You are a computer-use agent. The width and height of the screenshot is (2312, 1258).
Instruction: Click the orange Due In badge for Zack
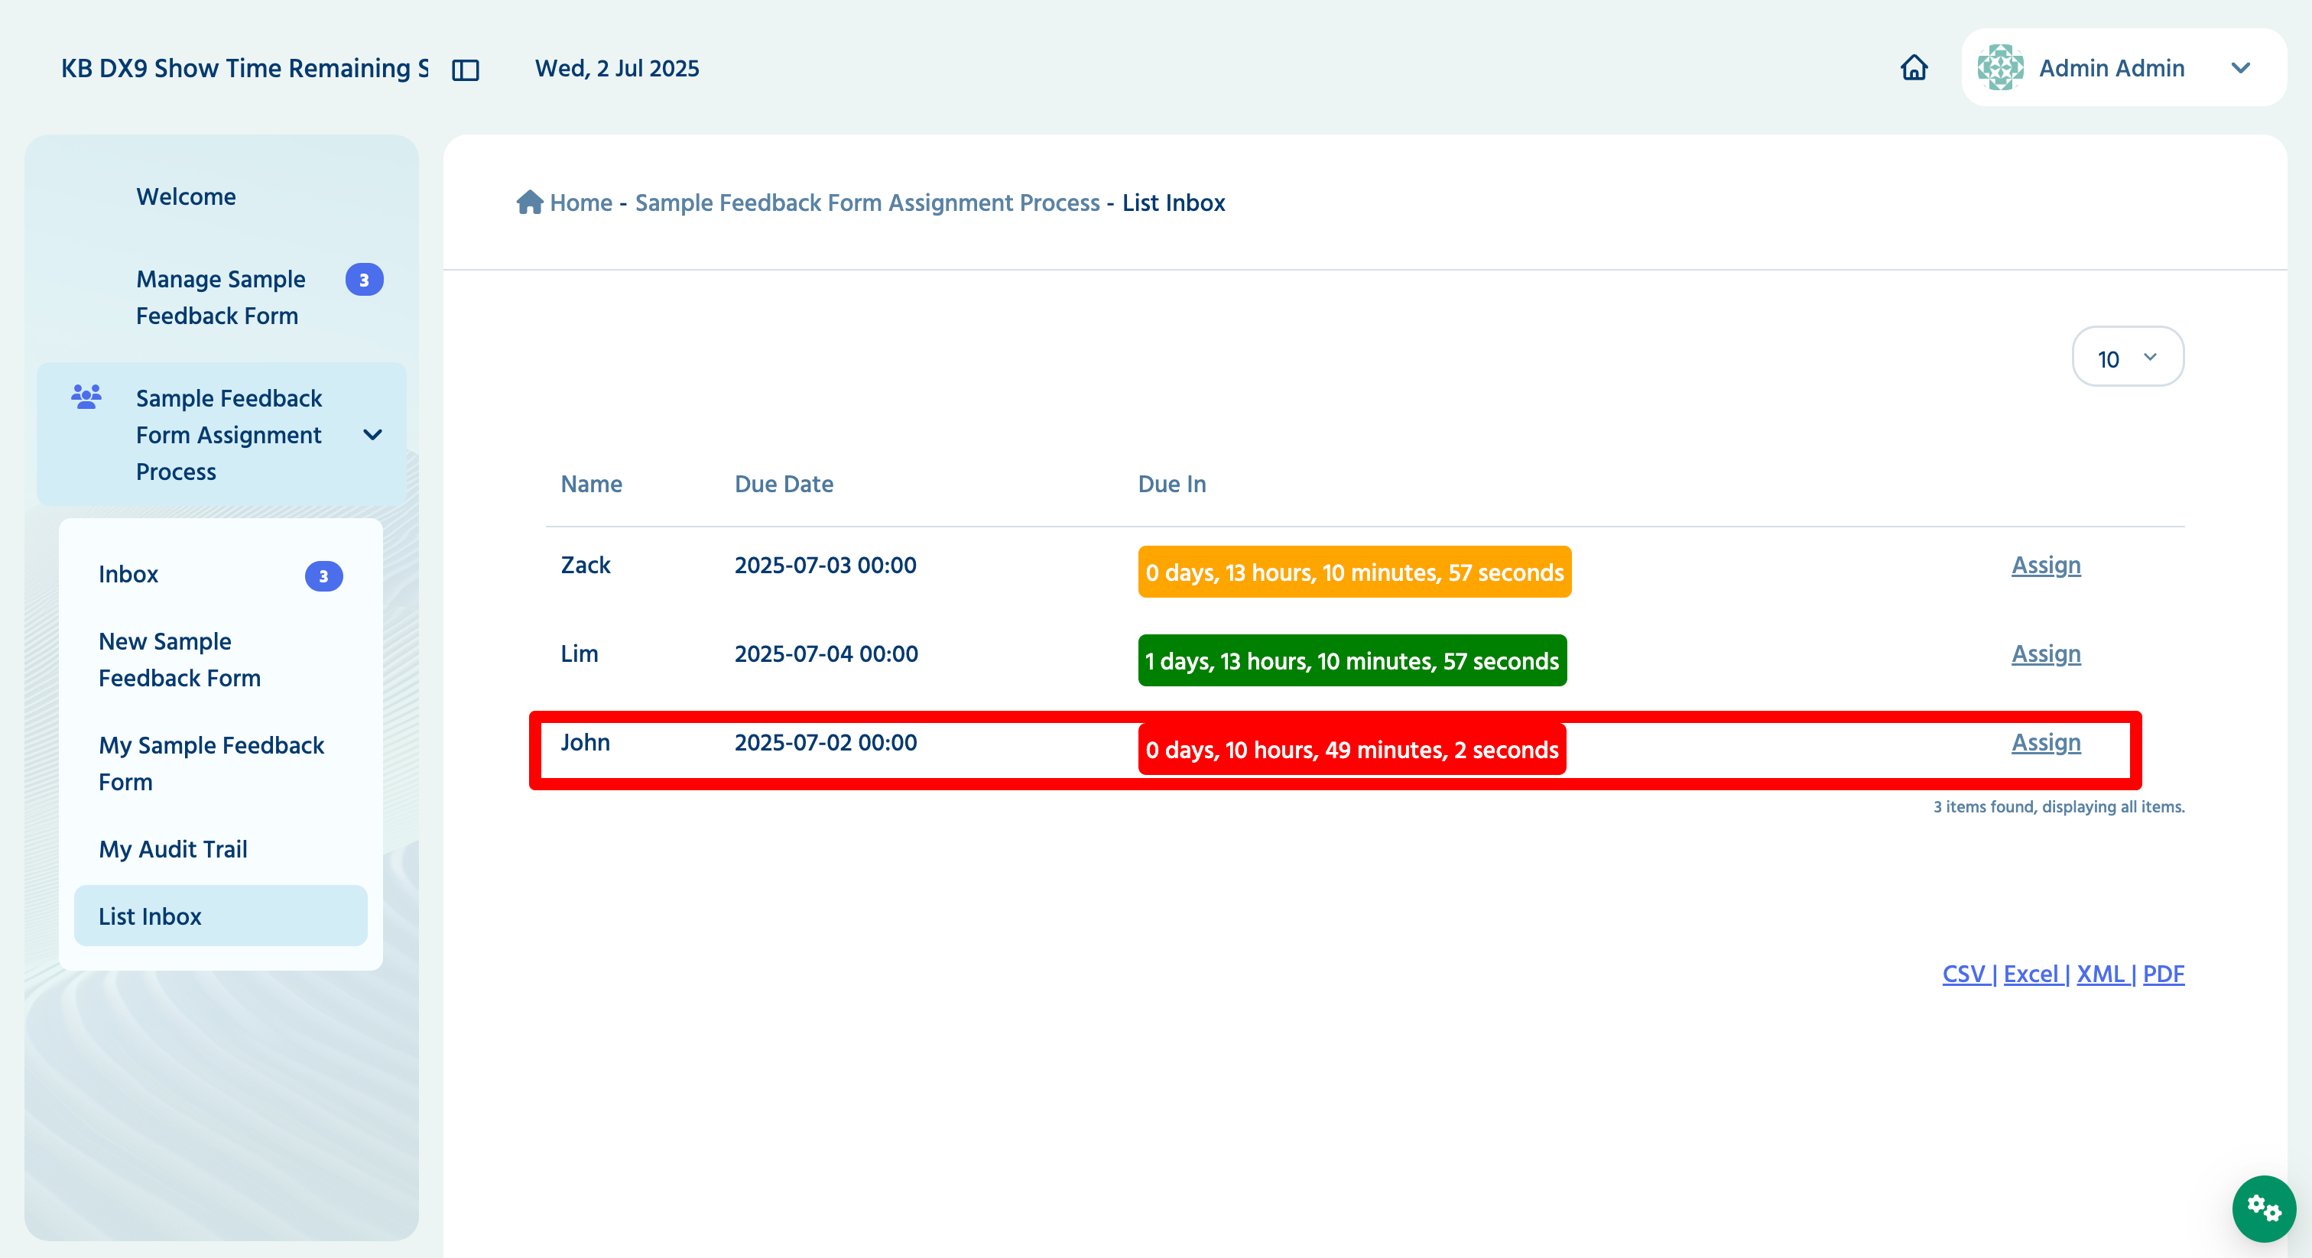[1354, 572]
